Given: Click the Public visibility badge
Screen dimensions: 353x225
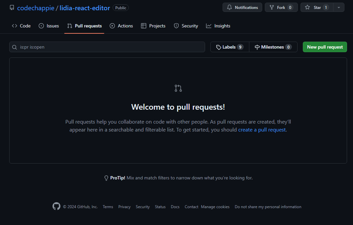Looking at the screenshot, I should tap(121, 8).
